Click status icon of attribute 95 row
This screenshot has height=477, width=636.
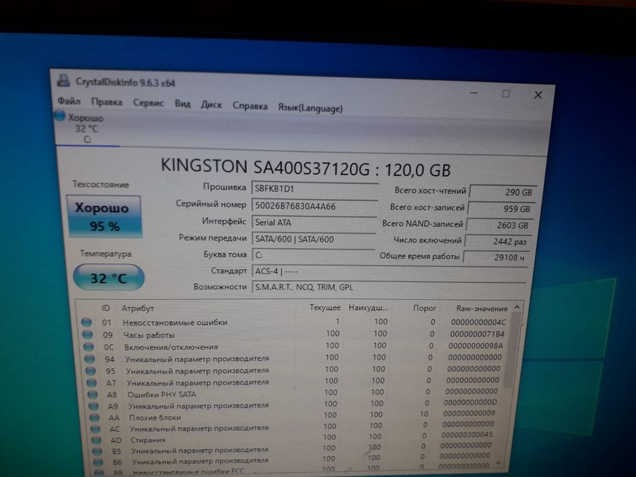click(91, 371)
